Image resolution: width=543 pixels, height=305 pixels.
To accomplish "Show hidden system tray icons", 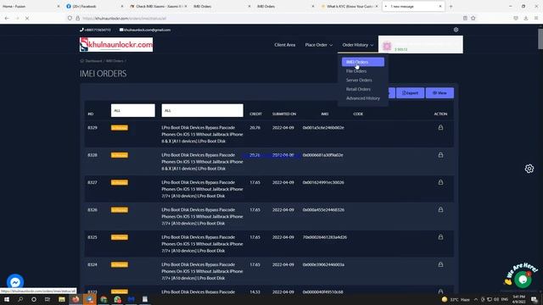I will pyautogui.click(x=476, y=299).
